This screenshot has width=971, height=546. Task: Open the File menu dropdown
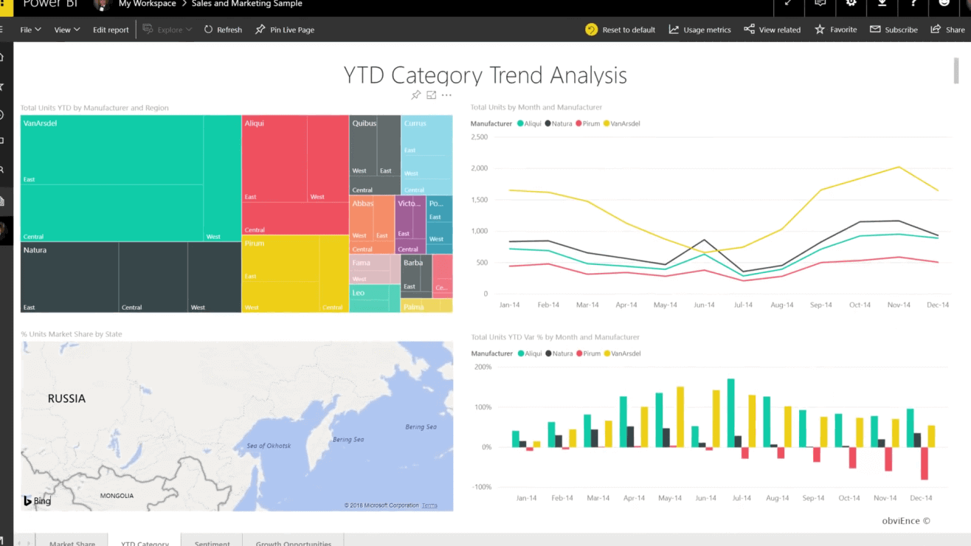(30, 30)
